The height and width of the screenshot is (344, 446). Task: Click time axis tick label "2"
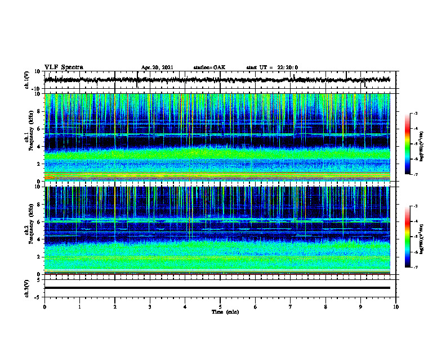click(115, 307)
